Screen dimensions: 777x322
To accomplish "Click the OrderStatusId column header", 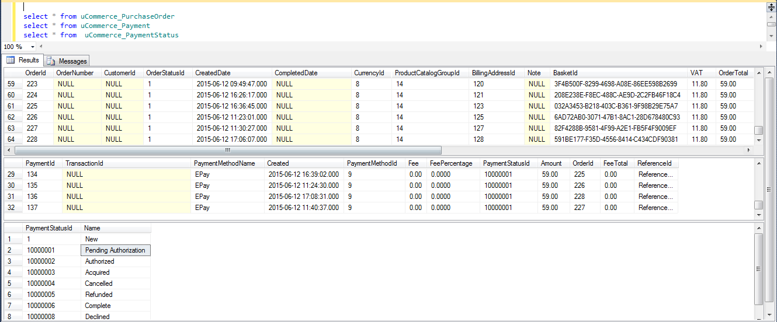I will [x=168, y=73].
